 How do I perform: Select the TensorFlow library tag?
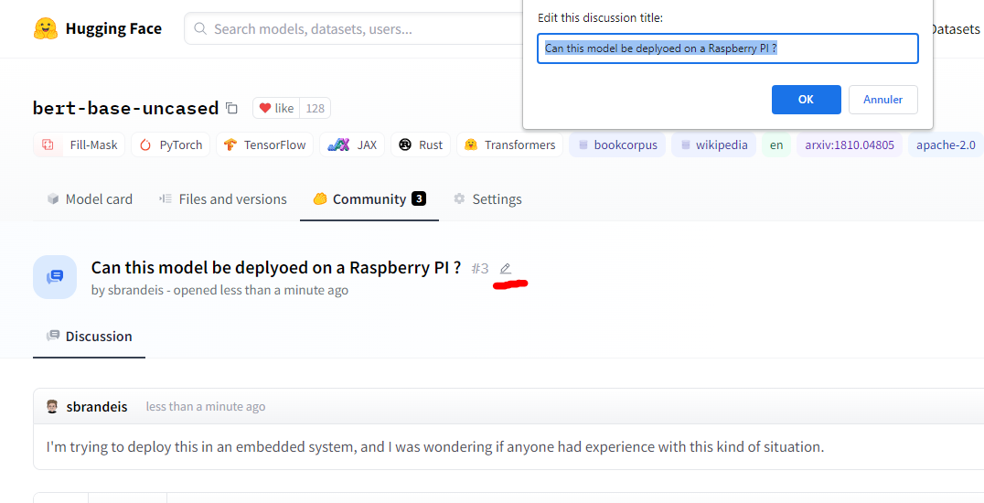tap(264, 144)
